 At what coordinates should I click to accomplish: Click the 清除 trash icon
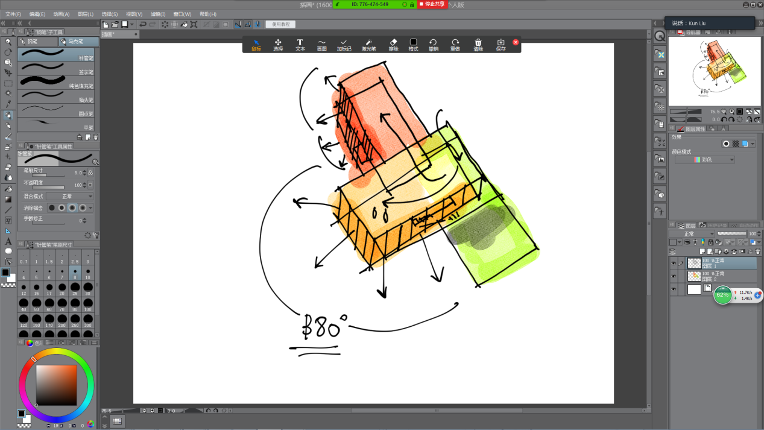pos(478,45)
